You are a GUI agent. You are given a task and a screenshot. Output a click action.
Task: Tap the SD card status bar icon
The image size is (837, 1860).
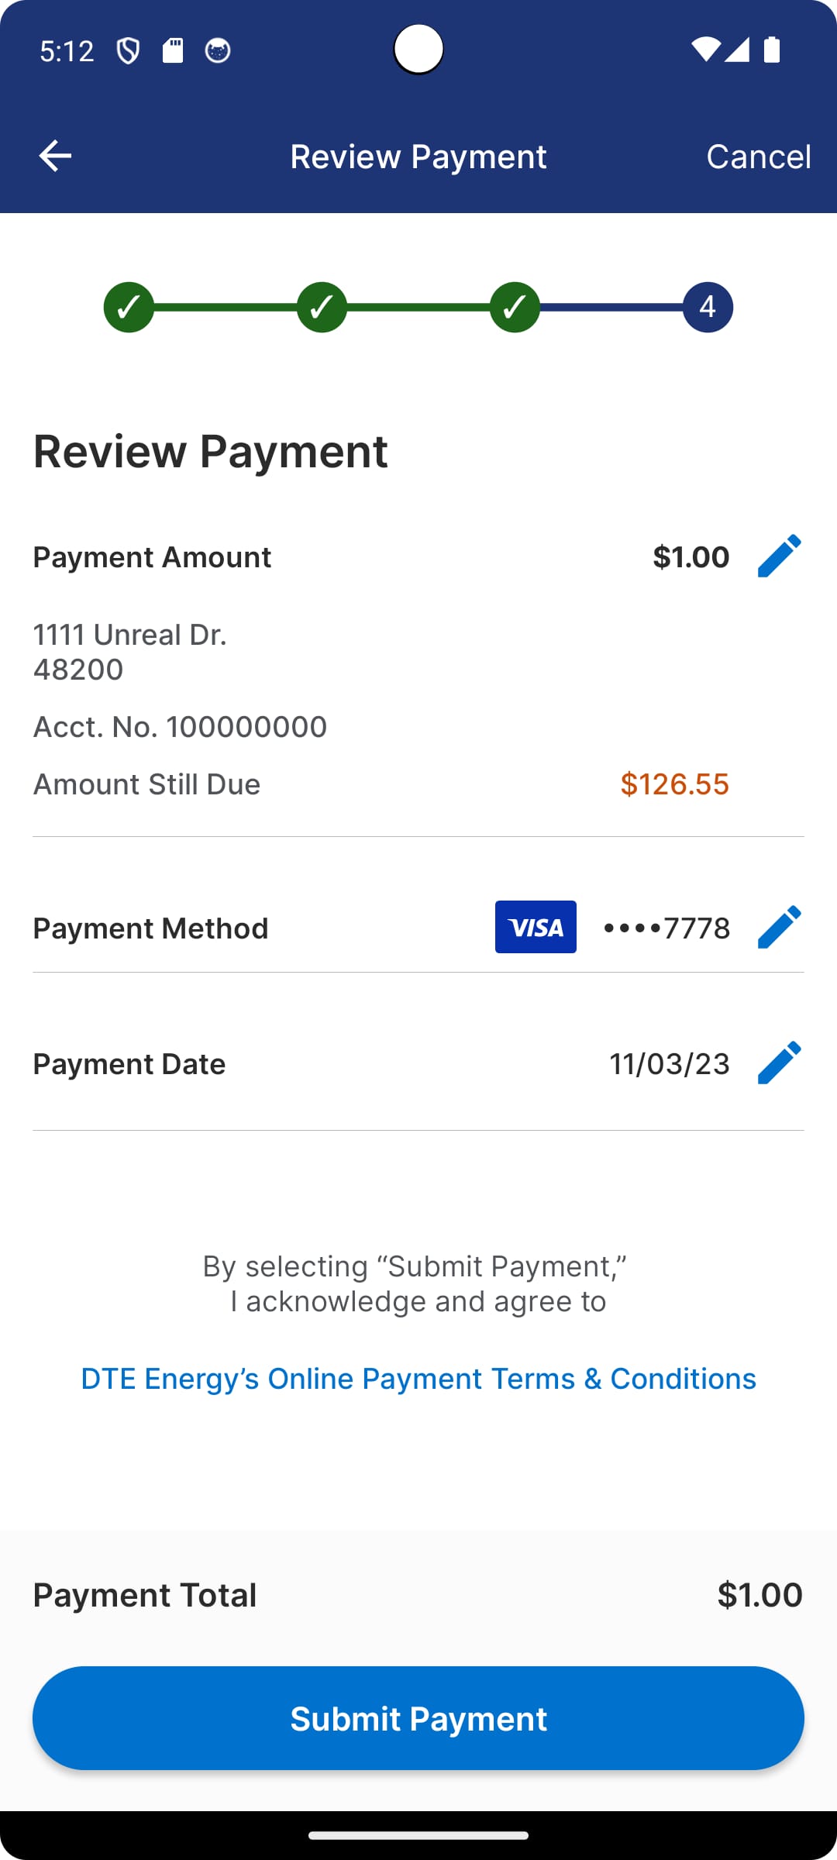click(x=173, y=51)
